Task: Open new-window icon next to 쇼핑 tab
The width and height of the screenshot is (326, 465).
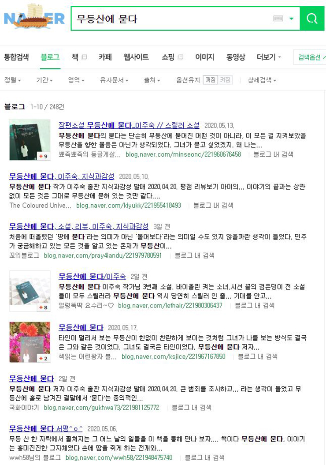Action: 181,57
